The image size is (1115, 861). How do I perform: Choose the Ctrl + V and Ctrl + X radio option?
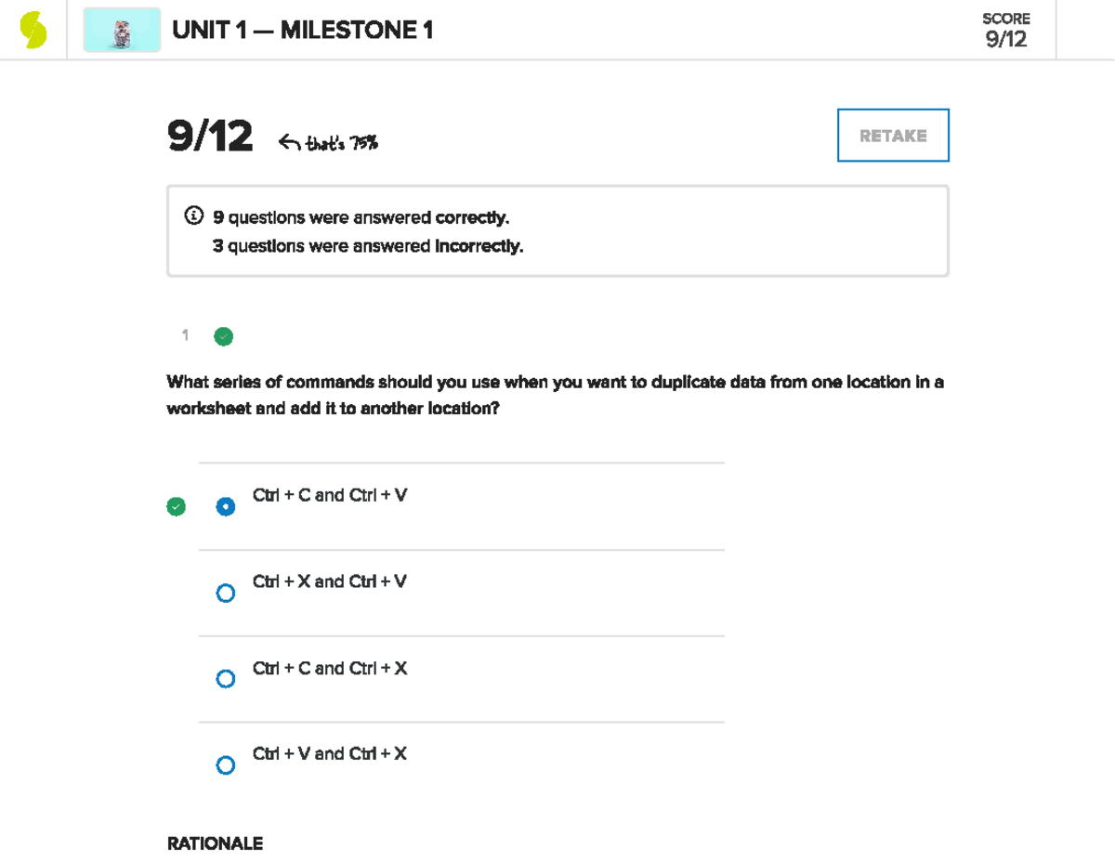(x=226, y=765)
